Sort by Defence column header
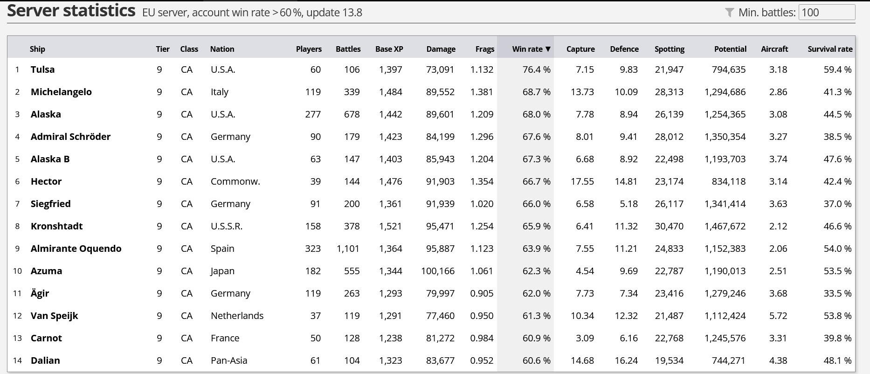Screen dimensions: 870x374 (624, 49)
